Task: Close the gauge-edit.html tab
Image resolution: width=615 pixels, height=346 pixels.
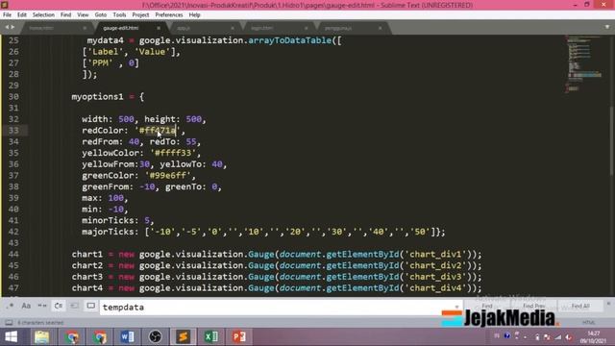Action: [159, 28]
